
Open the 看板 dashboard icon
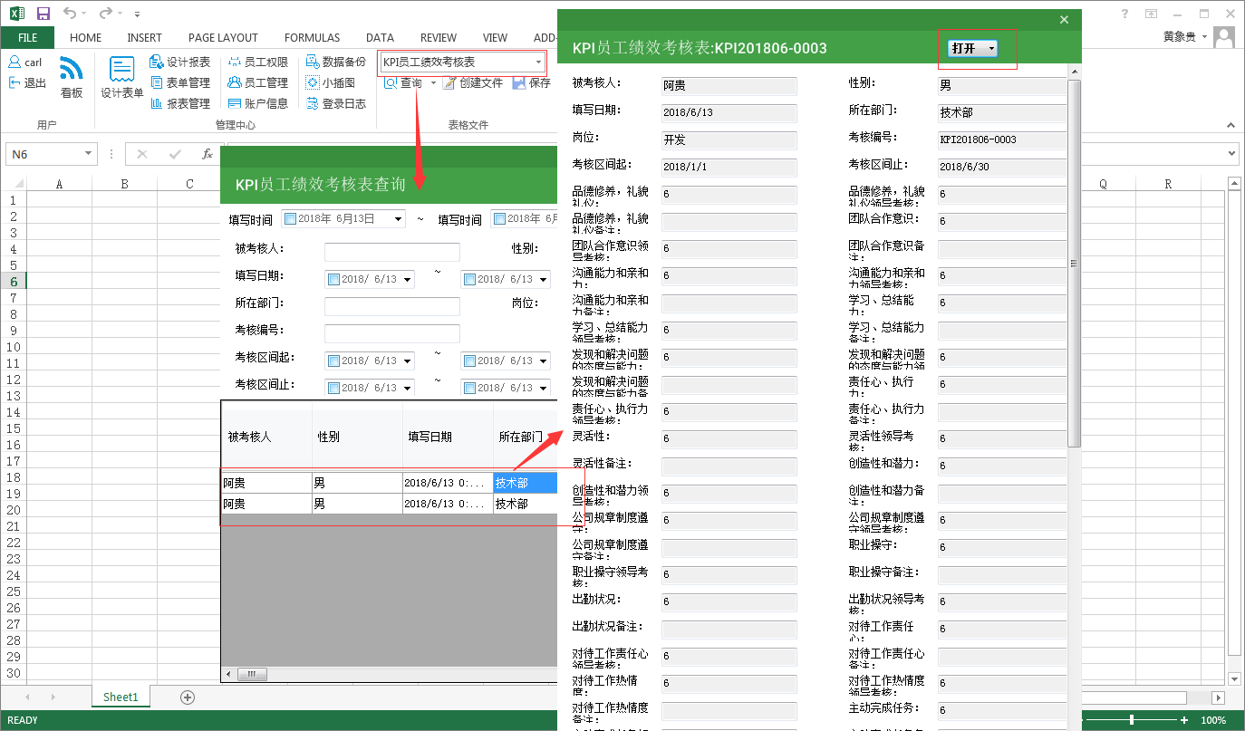tap(72, 76)
